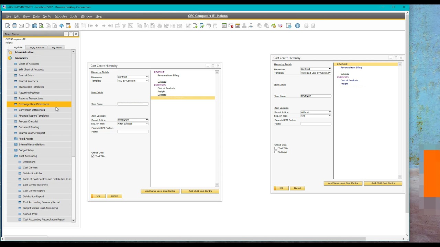Click OK in right Cost Centre Hierarchy
The height and width of the screenshot is (247, 440).
tap(281, 188)
